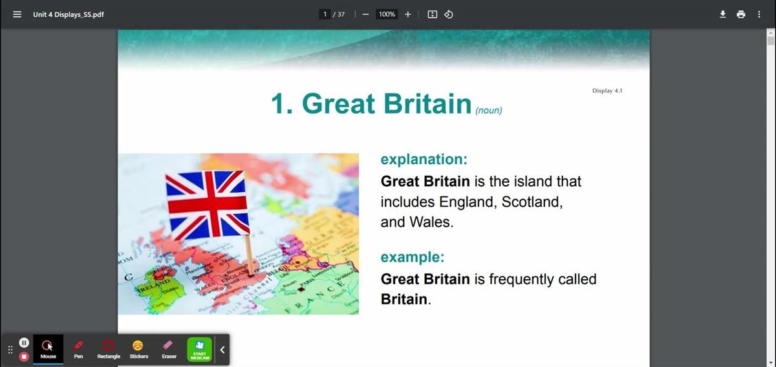Select the Mouse tool
Image resolution: width=776 pixels, height=367 pixels.
coord(48,349)
